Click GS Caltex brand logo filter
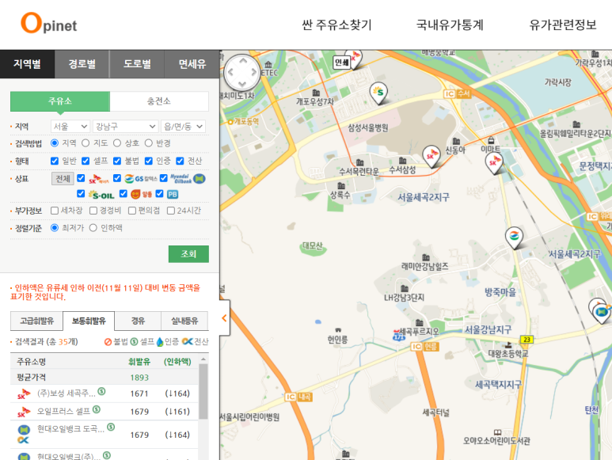The image size is (612, 460). coord(141,179)
